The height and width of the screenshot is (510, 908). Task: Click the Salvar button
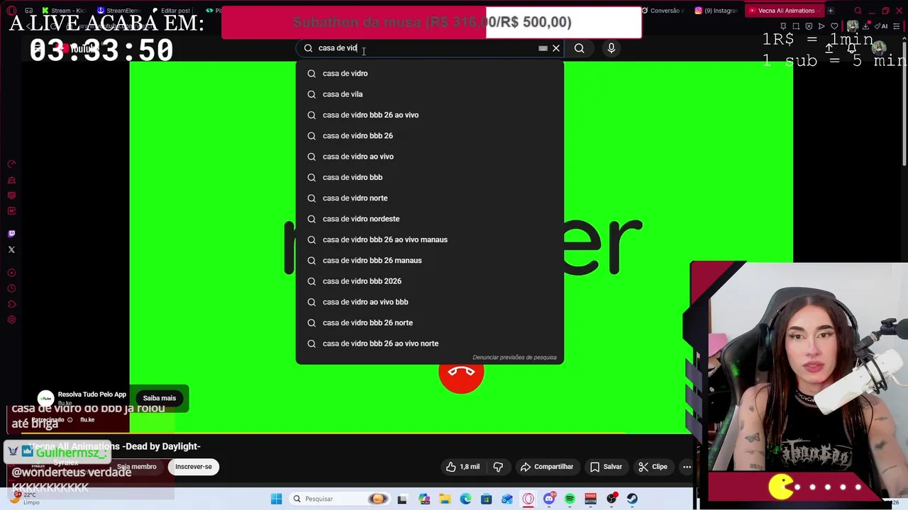point(606,467)
